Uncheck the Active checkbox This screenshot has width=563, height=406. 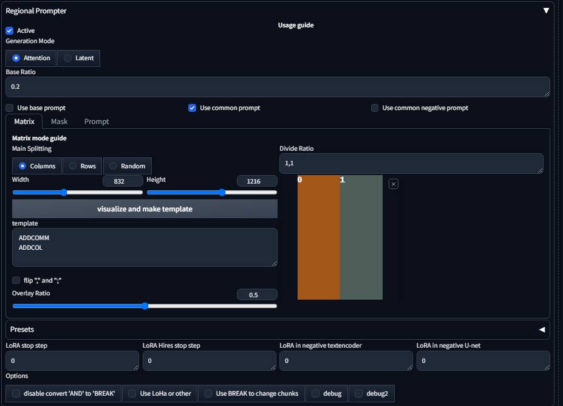[x=10, y=30]
